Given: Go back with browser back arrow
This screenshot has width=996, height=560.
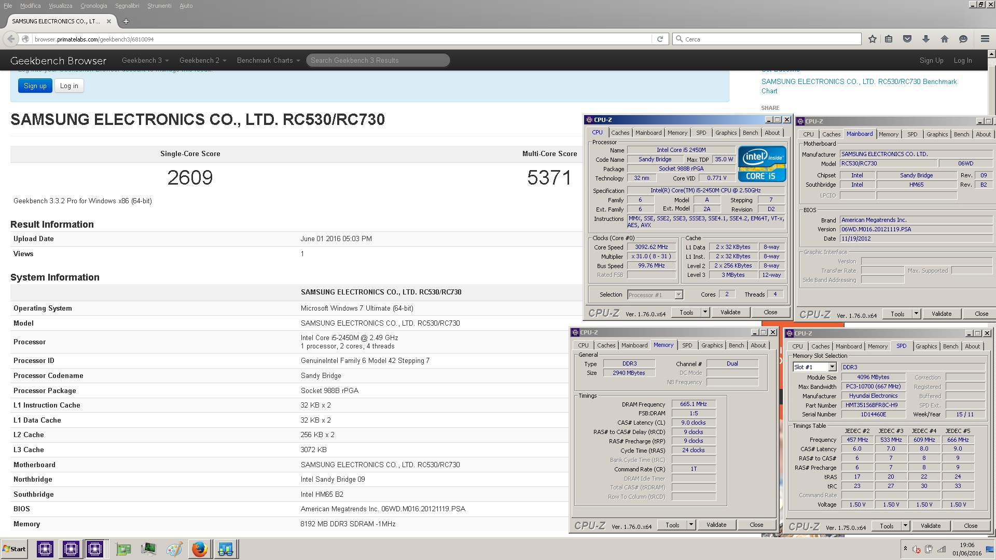Looking at the screenshot, I should (11, 39).
